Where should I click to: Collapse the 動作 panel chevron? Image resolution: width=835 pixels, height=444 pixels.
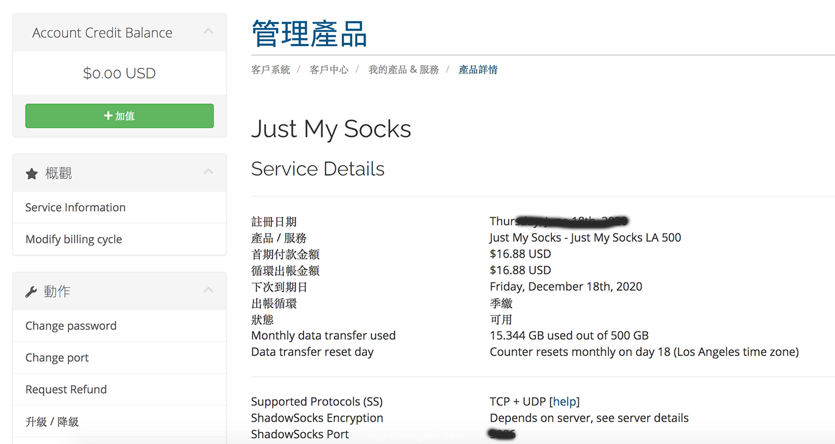[x=208, y=290]
